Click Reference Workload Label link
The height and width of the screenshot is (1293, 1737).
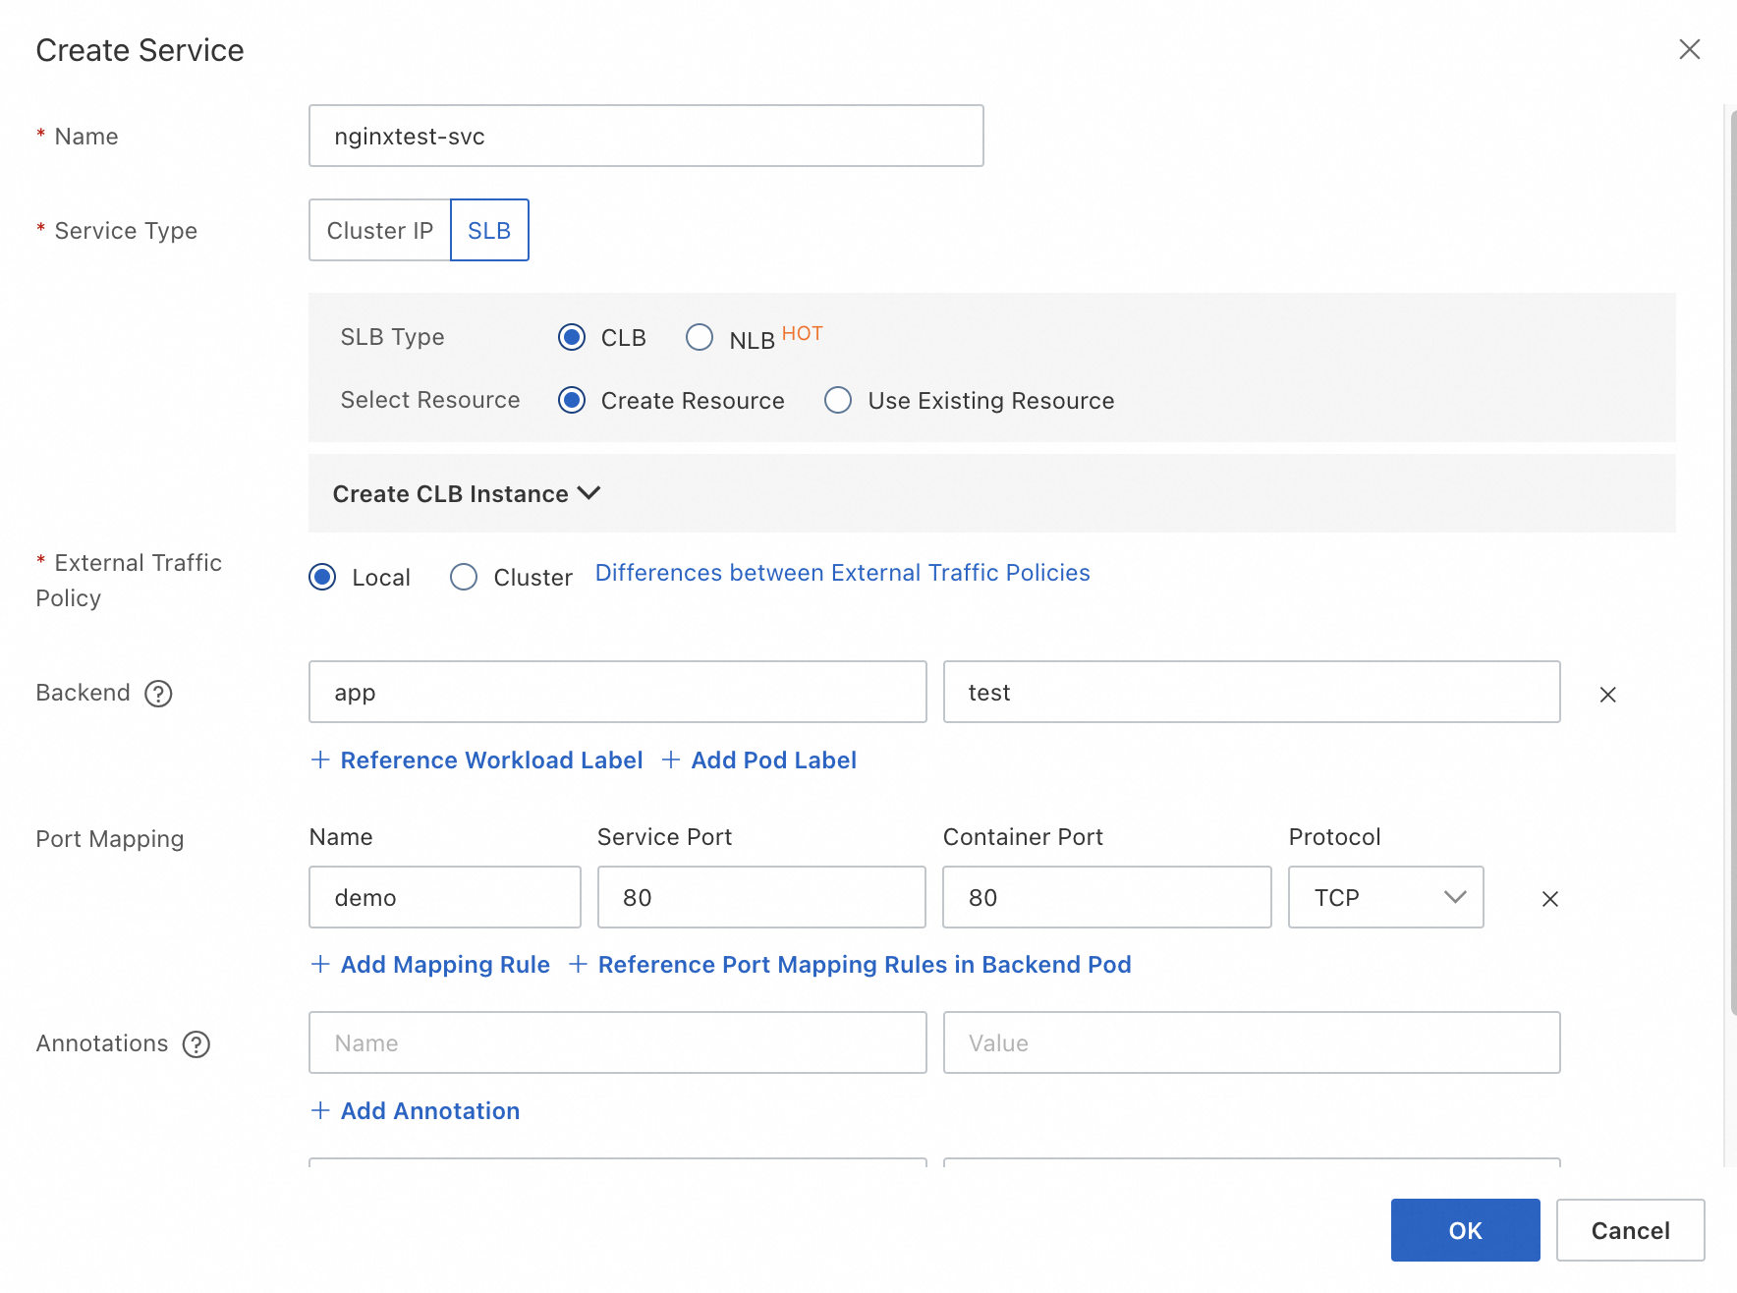pos(491,760)
